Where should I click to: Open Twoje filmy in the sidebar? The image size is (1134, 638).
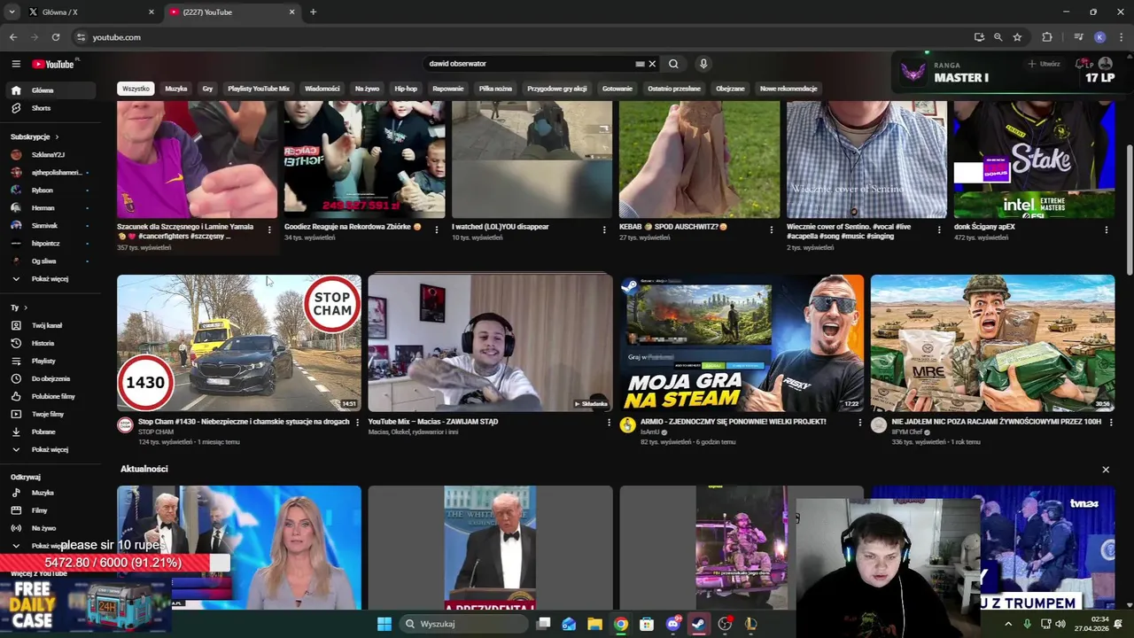tap(48, 414)
